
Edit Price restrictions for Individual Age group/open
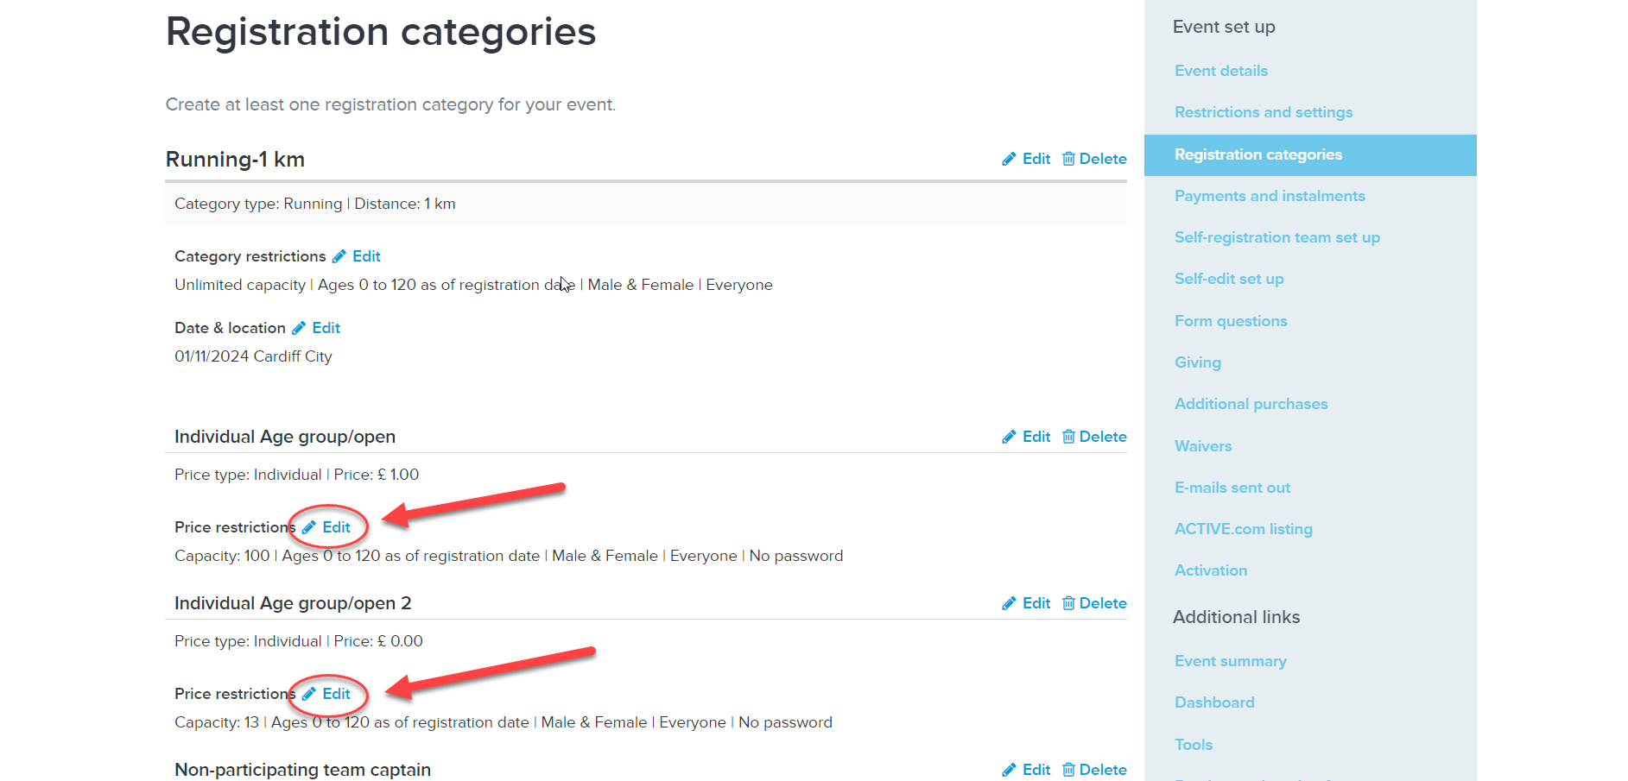click(326, 527)
